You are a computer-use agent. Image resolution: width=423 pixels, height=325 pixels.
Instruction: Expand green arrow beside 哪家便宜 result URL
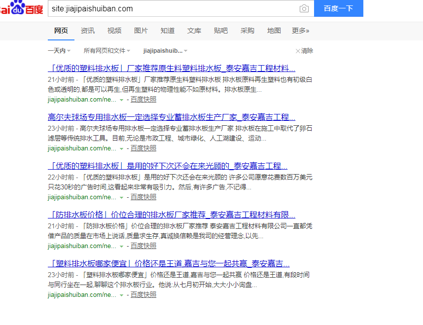click(122, 295)
